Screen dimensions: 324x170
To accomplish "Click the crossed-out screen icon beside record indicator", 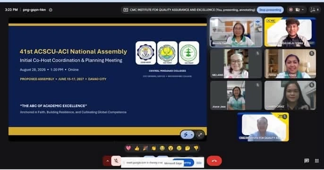I will click(298, 10).
